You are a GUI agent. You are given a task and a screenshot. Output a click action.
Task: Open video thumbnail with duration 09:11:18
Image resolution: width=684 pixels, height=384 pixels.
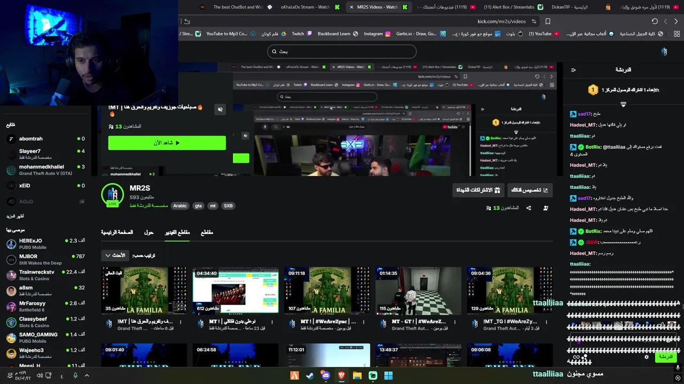pos(327,291)
